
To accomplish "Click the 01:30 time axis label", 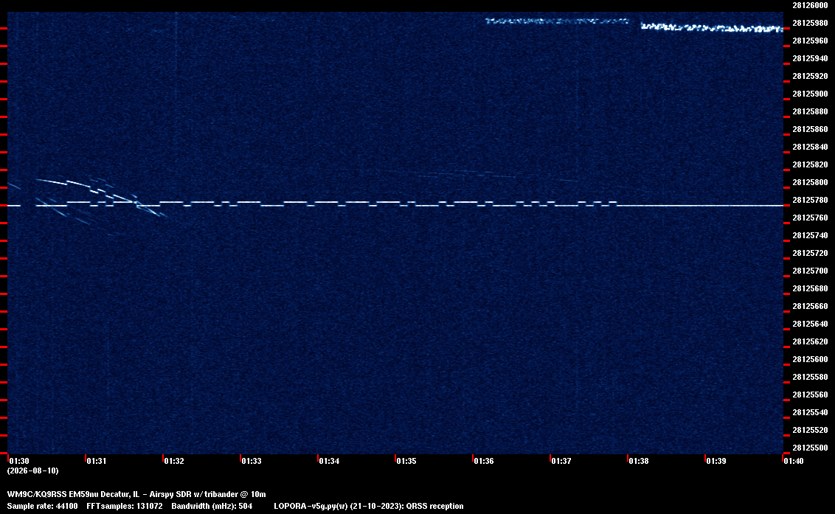I will pyautogui.click(x=19, y=461).
